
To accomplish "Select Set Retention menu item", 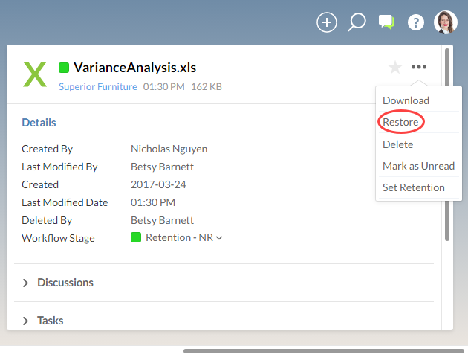I will pyautogui.click(x=413, y=187).
